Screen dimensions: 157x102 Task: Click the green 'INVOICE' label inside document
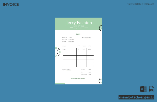click(78, 34)
